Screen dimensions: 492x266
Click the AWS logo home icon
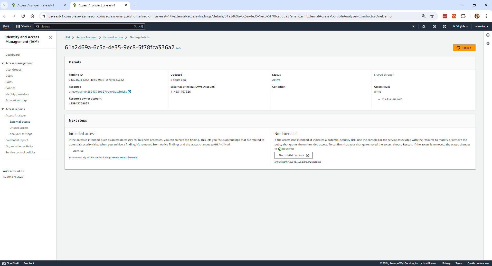click(x=6, y=26)
